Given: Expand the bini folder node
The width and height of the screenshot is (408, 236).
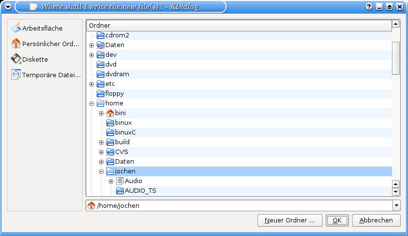Looking at the screenshot, I should pos(101,113).
